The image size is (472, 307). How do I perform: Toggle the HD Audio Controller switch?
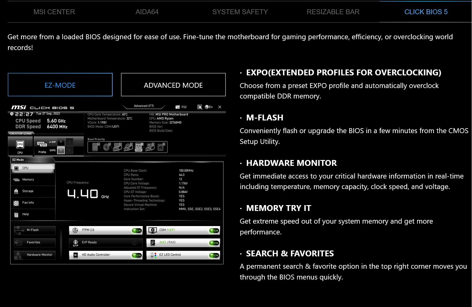[x=136, y=255]
